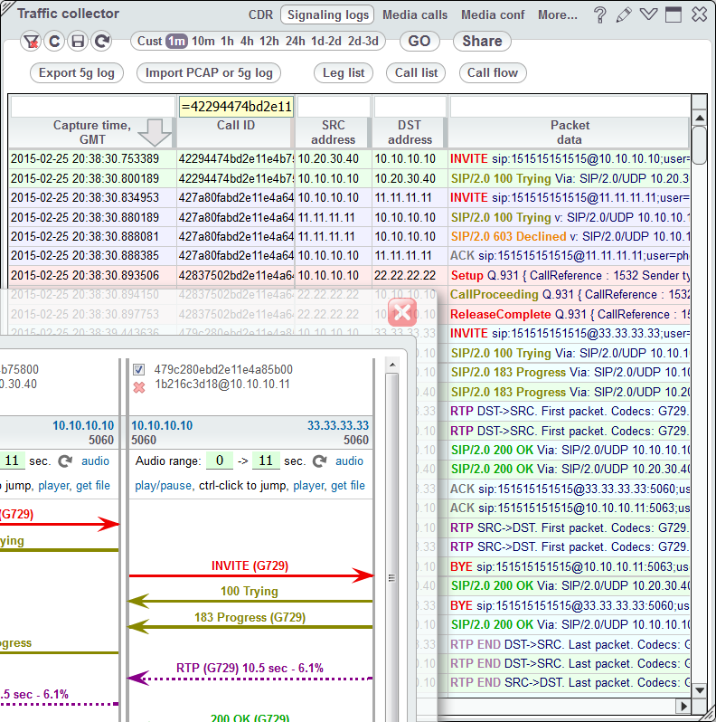Sort by Capture time descending arrow
The height and width of the screenshot is (722, 716).
point(155,133)
